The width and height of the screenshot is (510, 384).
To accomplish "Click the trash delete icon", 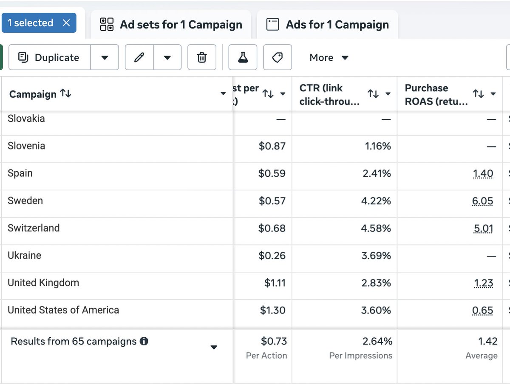I will click(x=202, y=57).
